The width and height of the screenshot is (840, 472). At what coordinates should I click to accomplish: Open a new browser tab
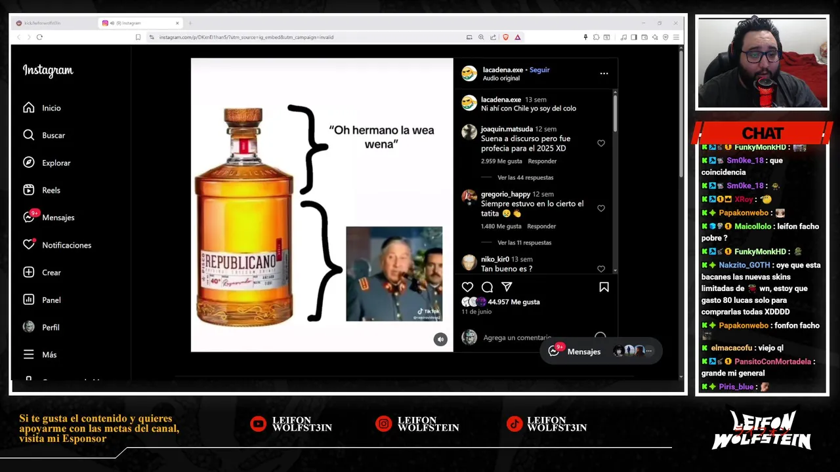190,23
